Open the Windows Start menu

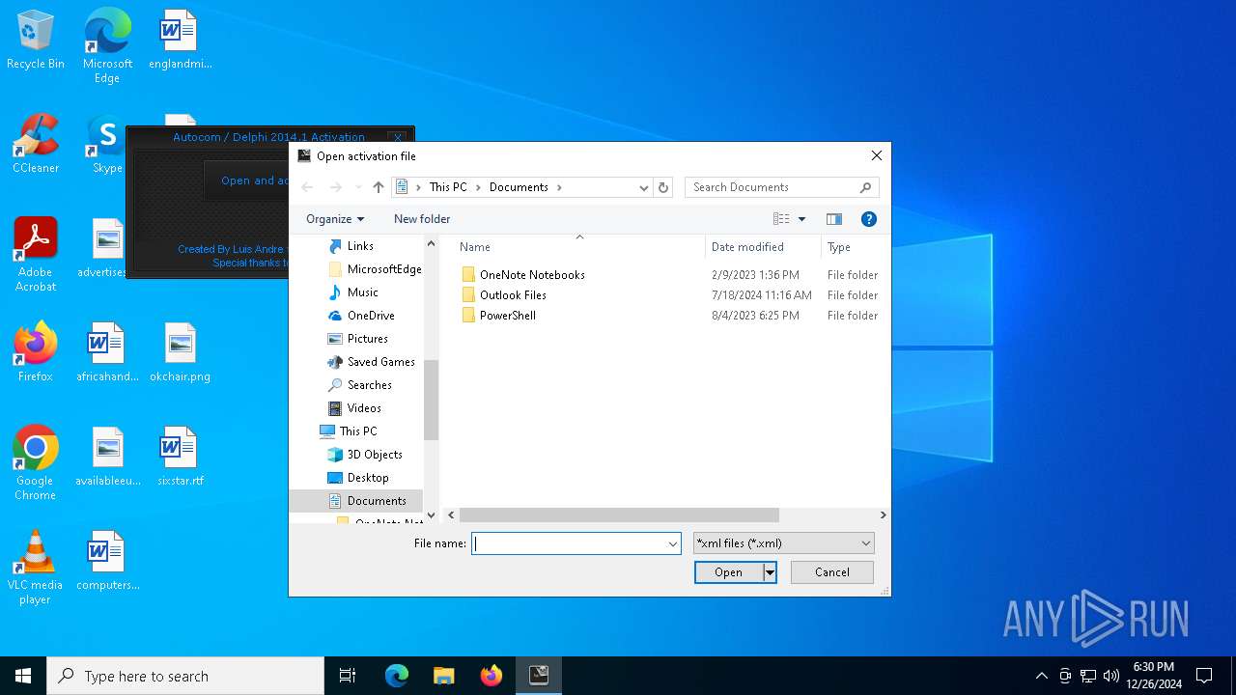(23, 676)
